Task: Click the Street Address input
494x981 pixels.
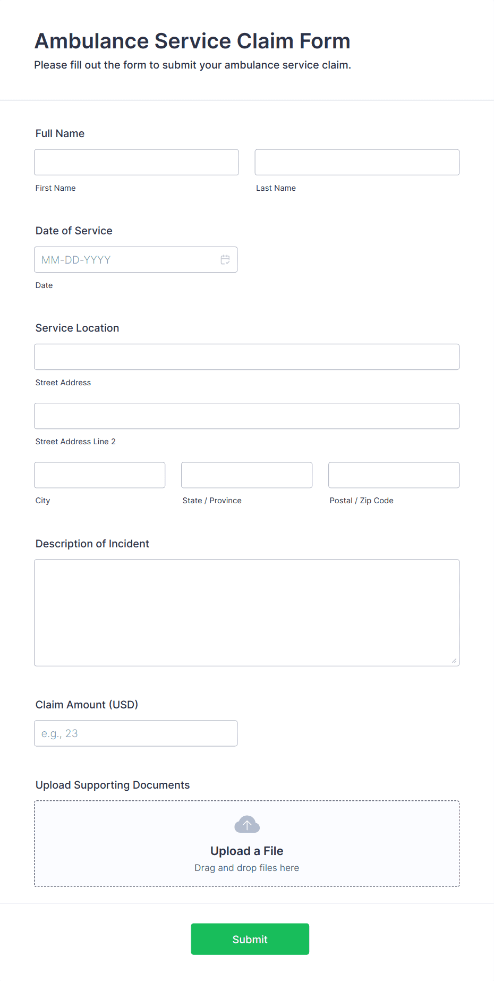Action: point(247,357)
